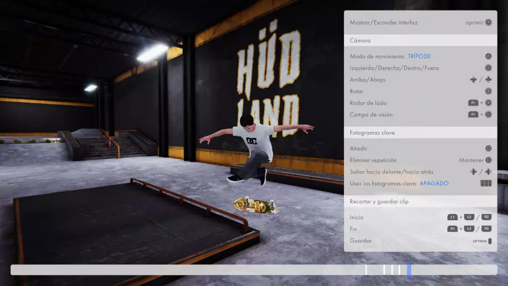The width and height of the screenshot is (508, 286).
Task: Click the "Arriba/Abajo" label
Action: point(367,80)
